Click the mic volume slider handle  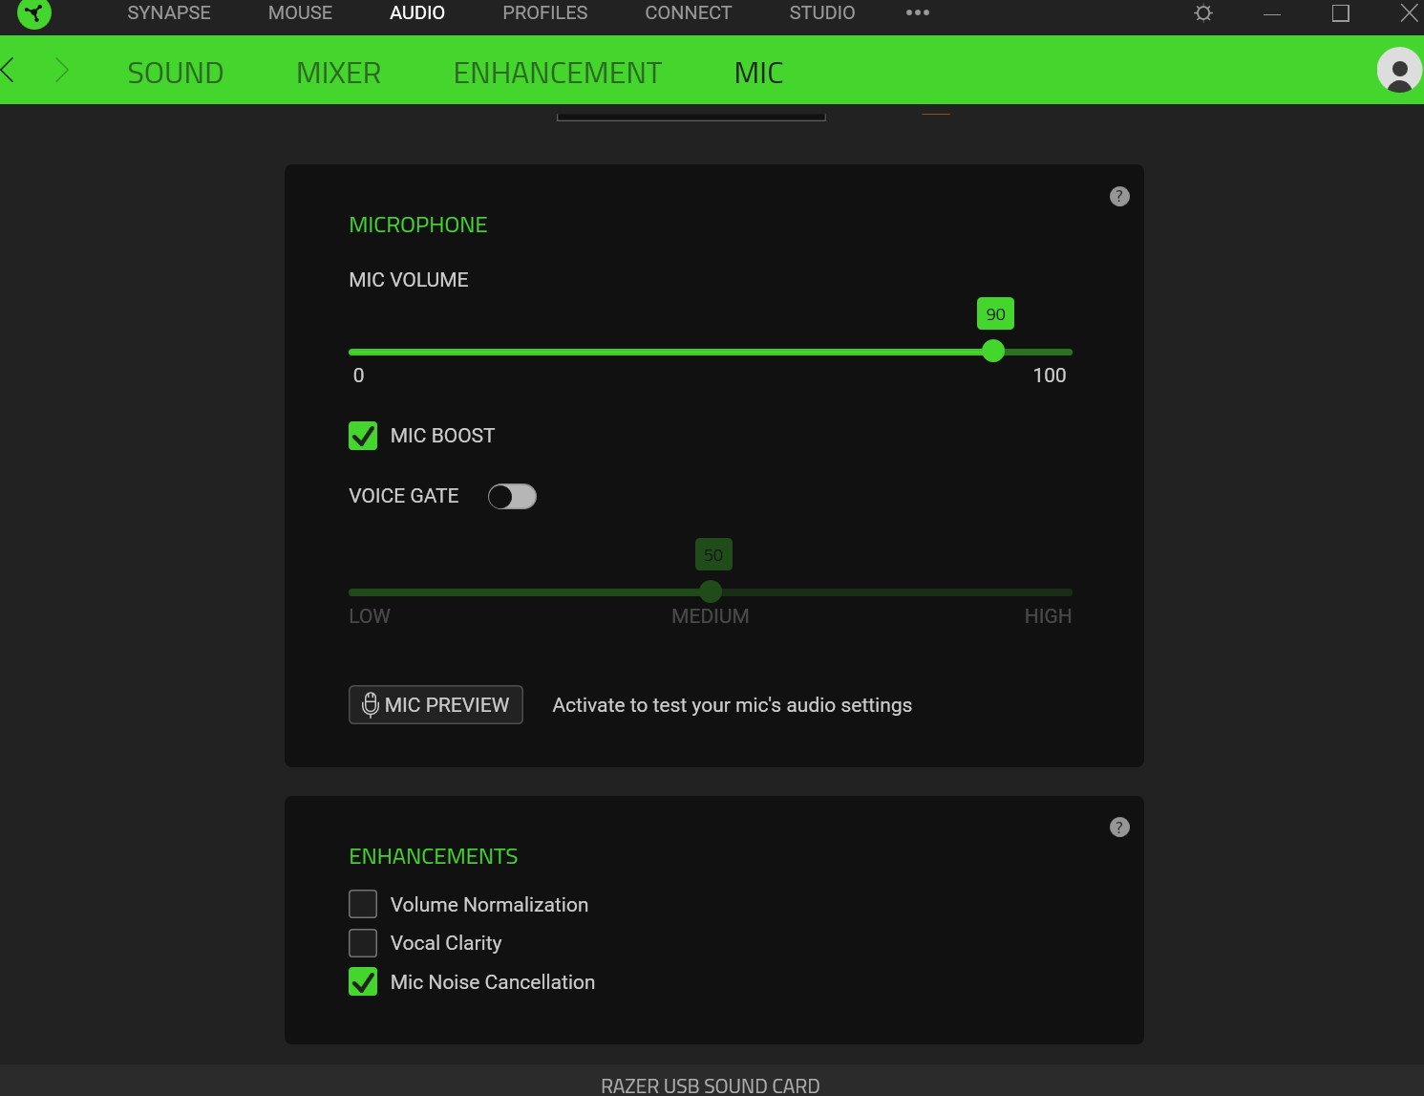click(993, 351)
